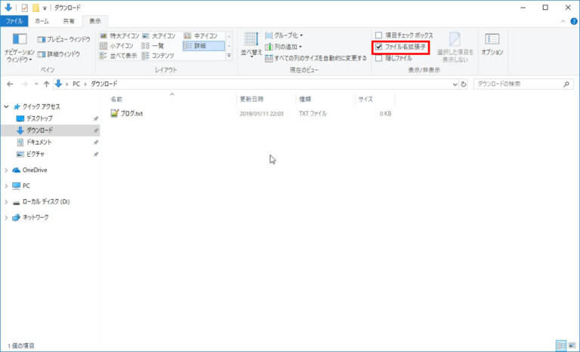Viewport: 580px width, 352px height.
Task: Open the File (ファイル) tab
Action: click(14, 21)
